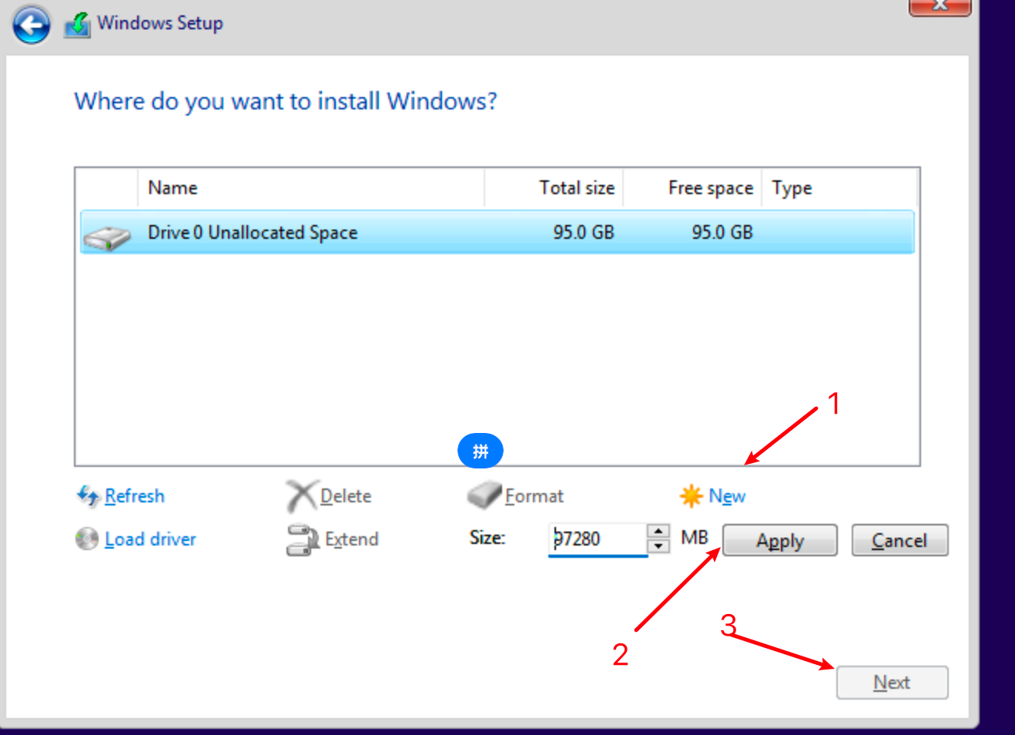
Task: Sort by the Name column header
Action: pos(310,188)
